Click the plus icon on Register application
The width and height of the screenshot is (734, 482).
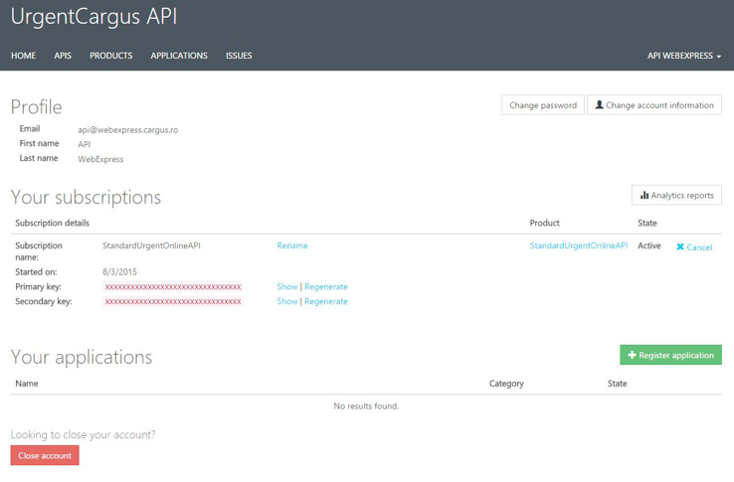tap(632, 355)
